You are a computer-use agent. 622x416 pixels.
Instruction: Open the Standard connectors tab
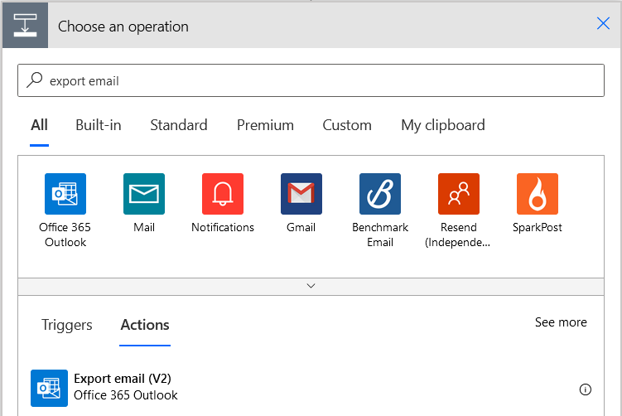179,125
